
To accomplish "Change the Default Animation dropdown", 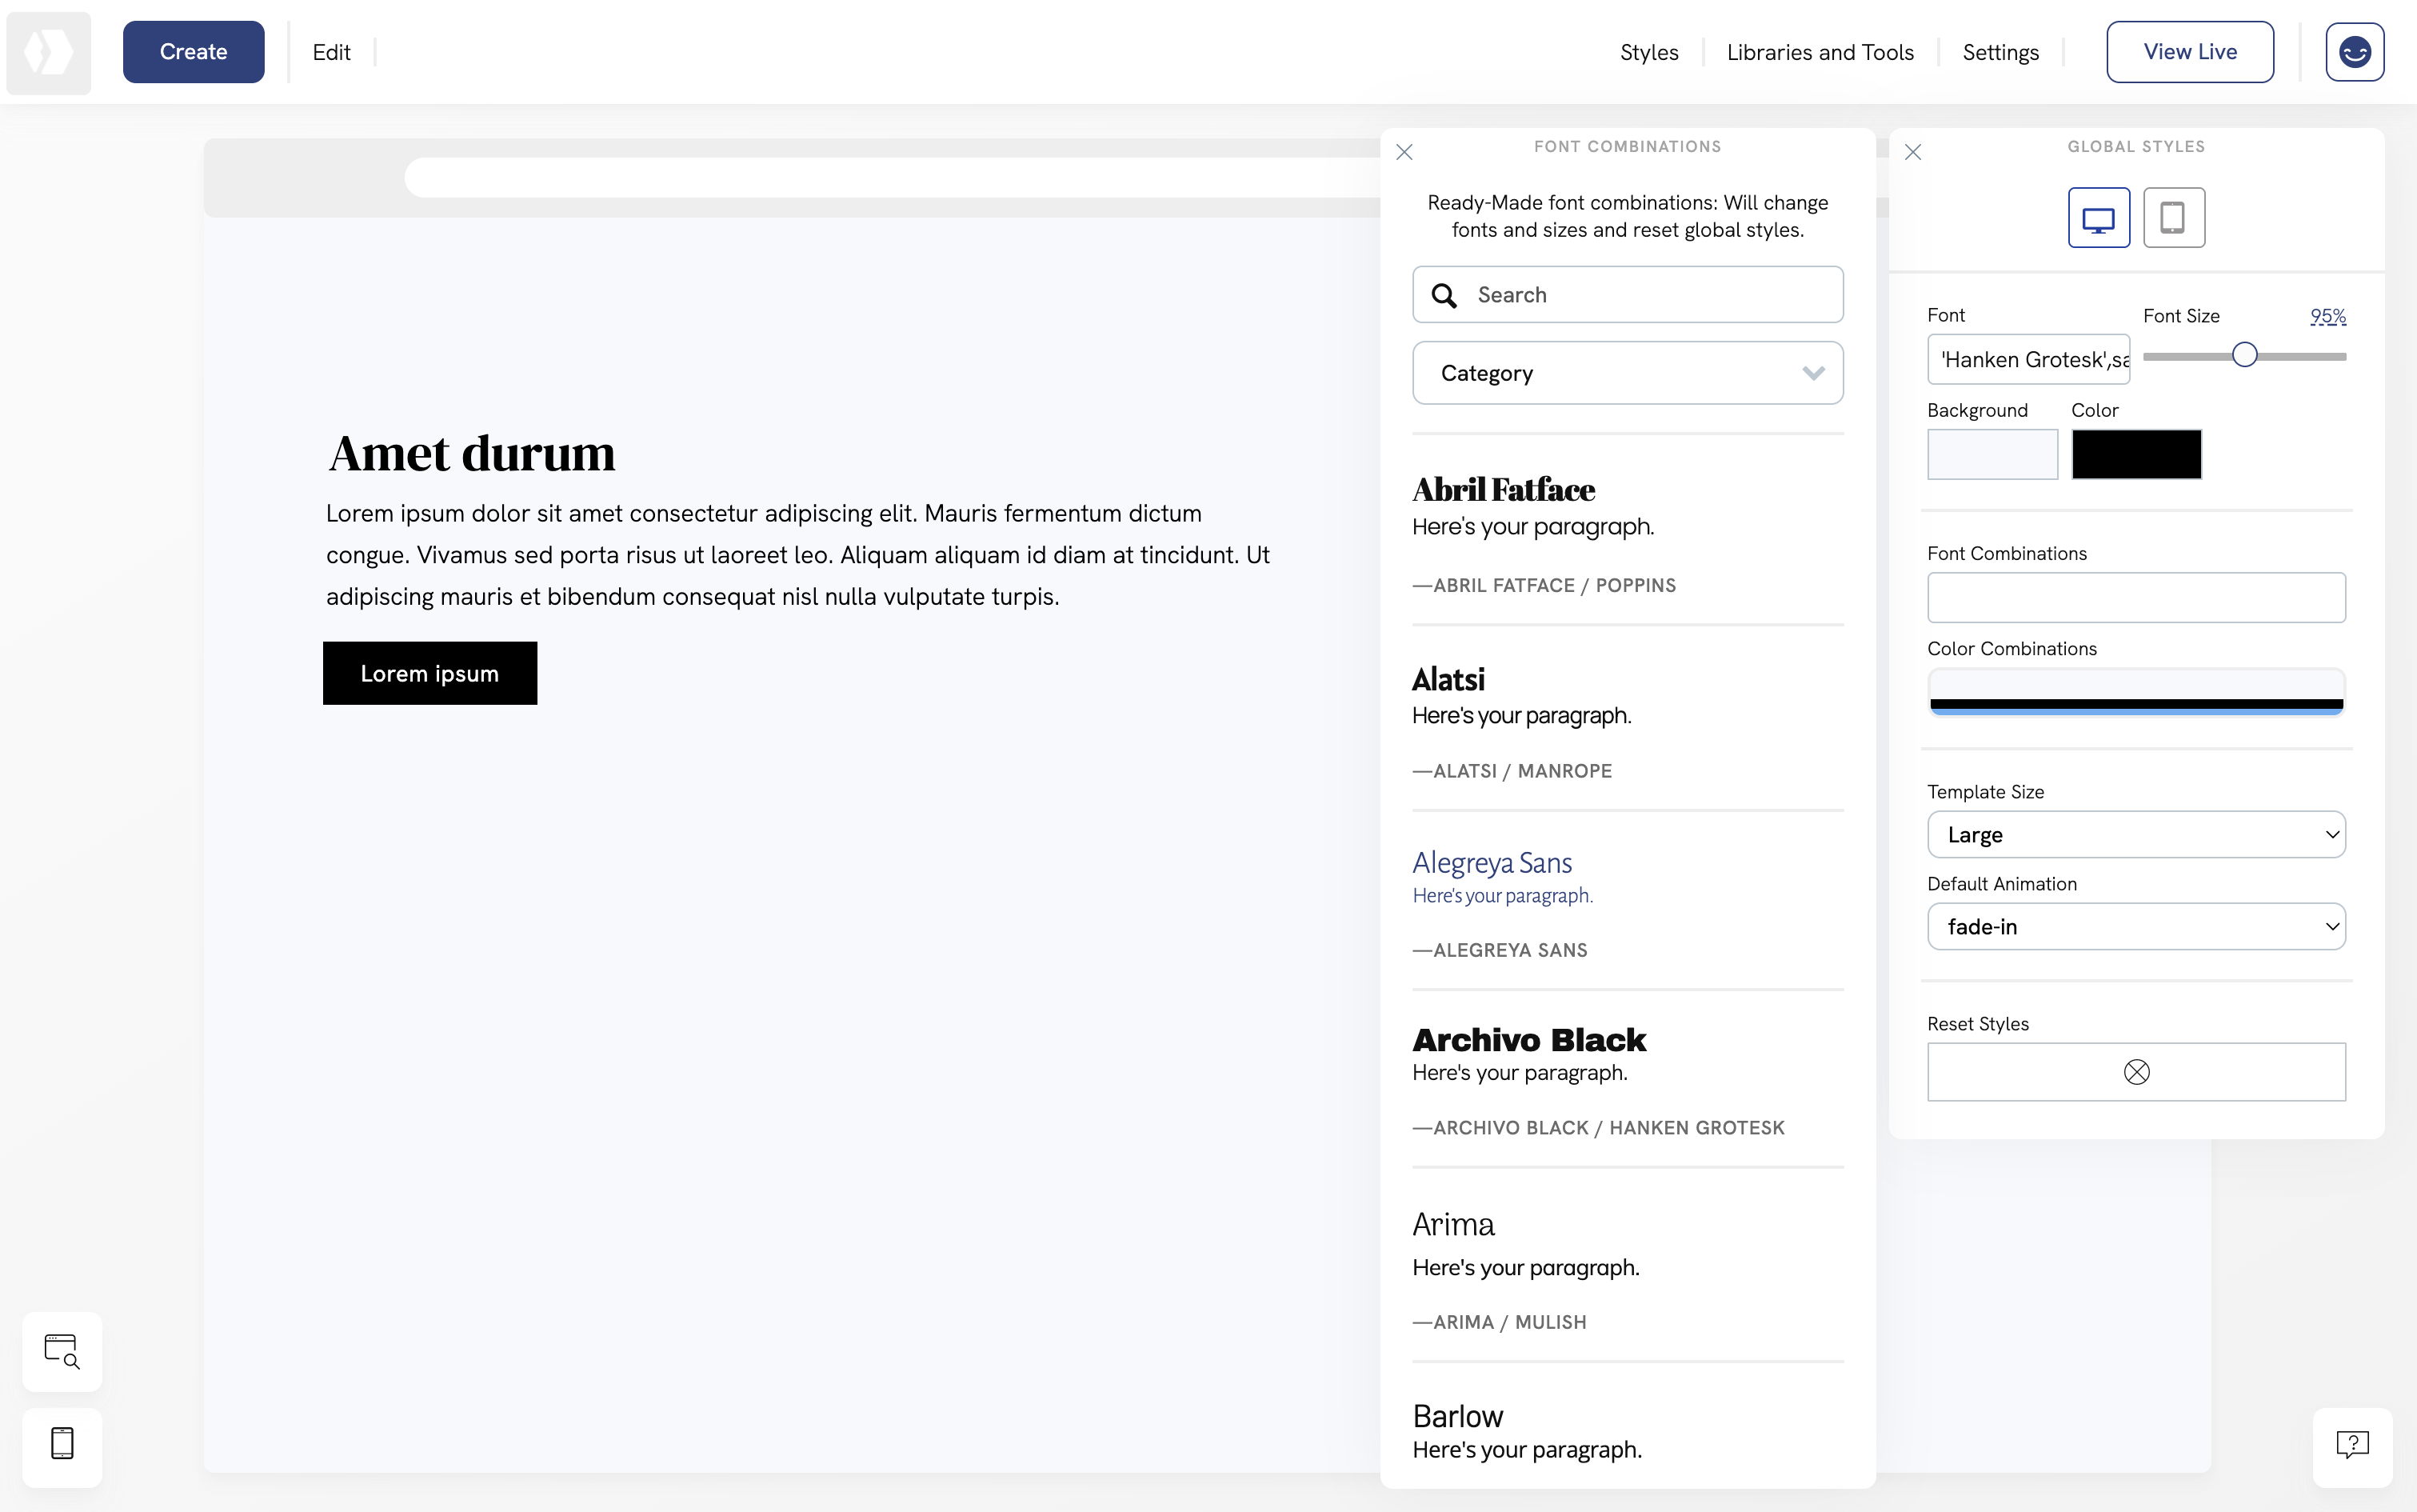I will pyautogui.click(x=2136, y=926).
